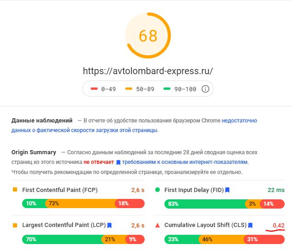Click the 68 performance score gauge
292x250 pixels.
click(148, 35)
